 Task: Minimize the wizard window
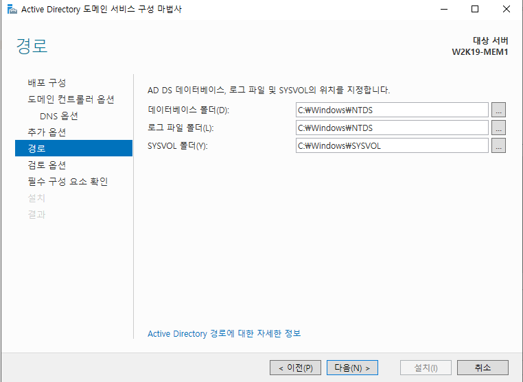click(444, 10)
